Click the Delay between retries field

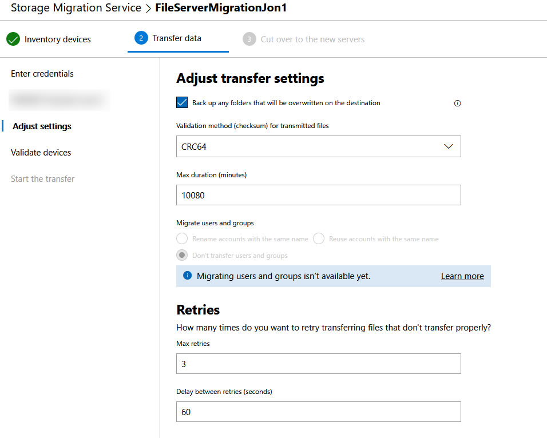319,412
